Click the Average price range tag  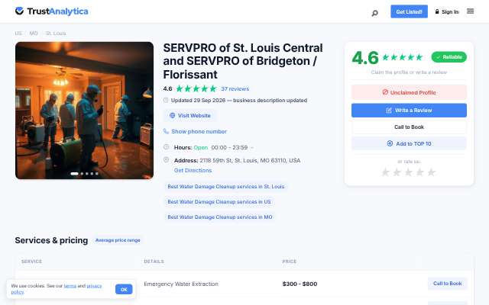[x=118, y=240]
